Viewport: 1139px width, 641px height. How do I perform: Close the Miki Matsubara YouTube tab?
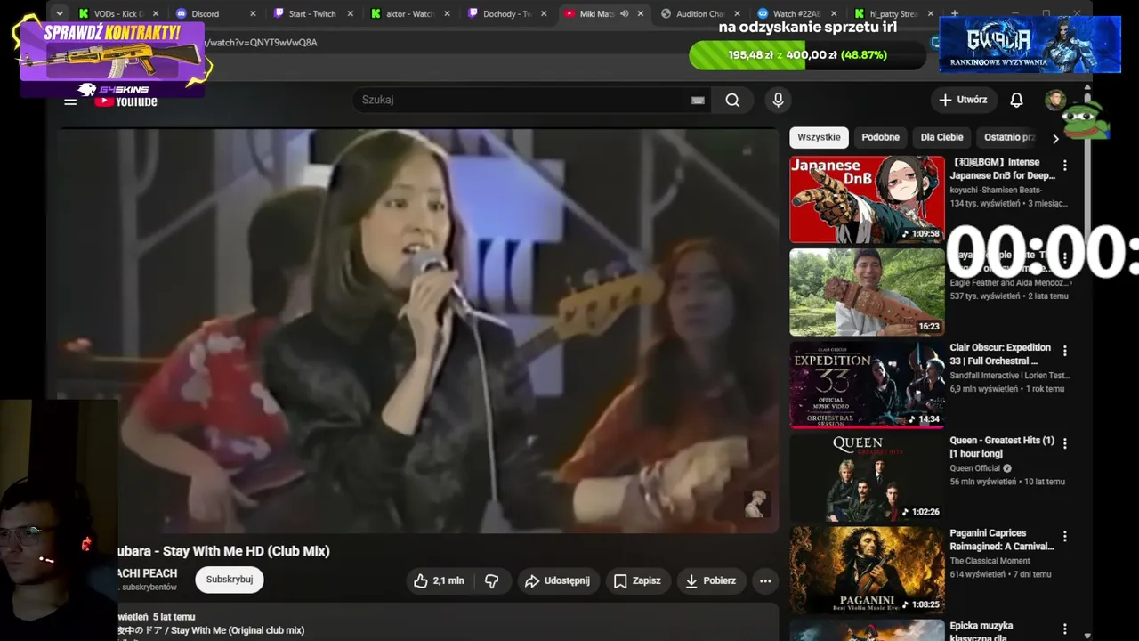pyautogui.click(x=640, y=13)
